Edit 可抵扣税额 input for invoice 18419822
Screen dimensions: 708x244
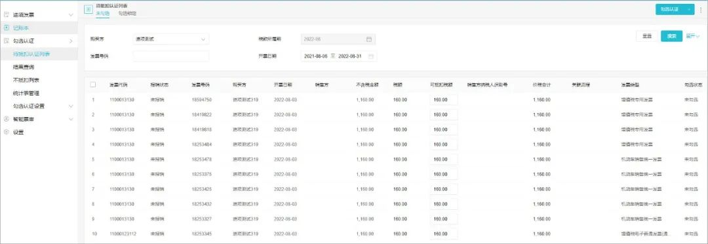tap(444, 114)
